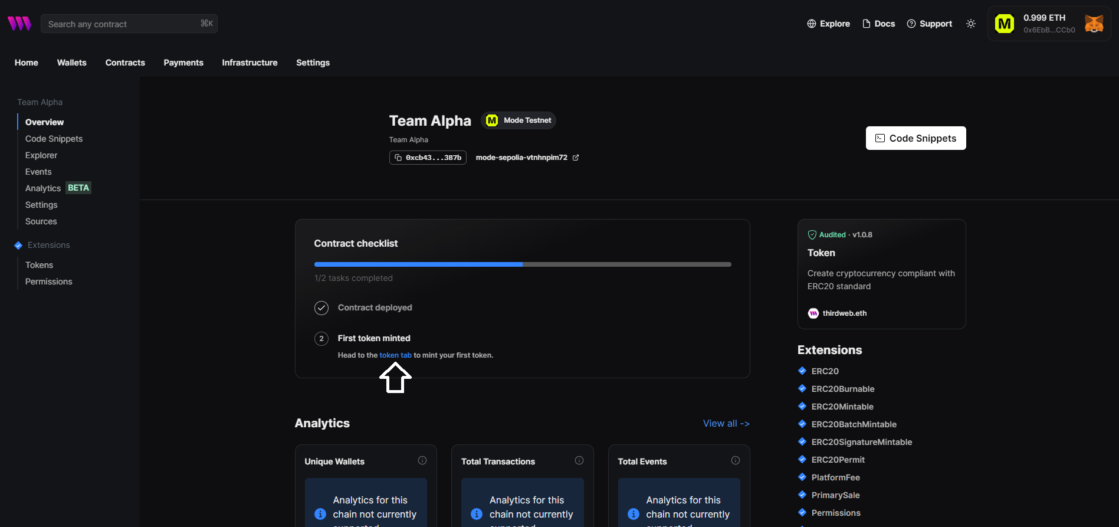Click the thirdweb logo icon
Viewport: 1119px width, 527px height.
coord(19,24)
